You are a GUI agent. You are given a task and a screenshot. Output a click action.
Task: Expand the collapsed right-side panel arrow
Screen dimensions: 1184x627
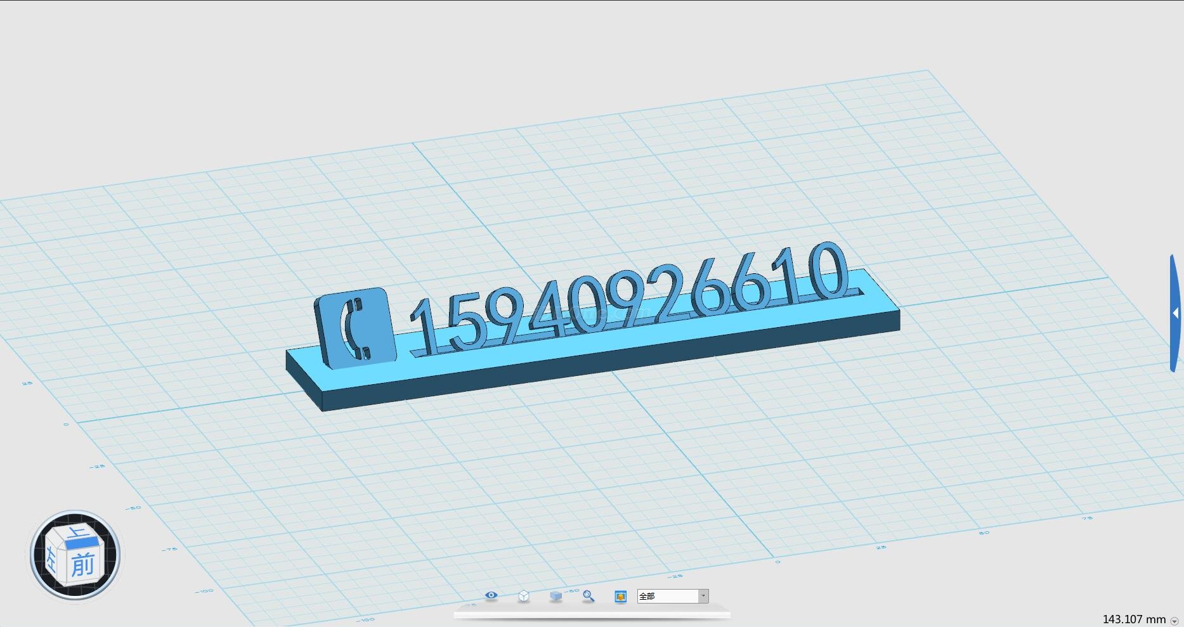[1176, 313]
